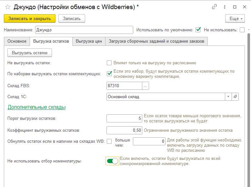Image resolution: width=251 pixels, height=187 pixels.
Task: Open the three-dot window menu
Action: 225,7
